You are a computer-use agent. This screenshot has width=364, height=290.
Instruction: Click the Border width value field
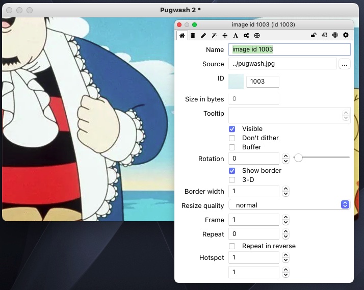(x=254, y=191)
